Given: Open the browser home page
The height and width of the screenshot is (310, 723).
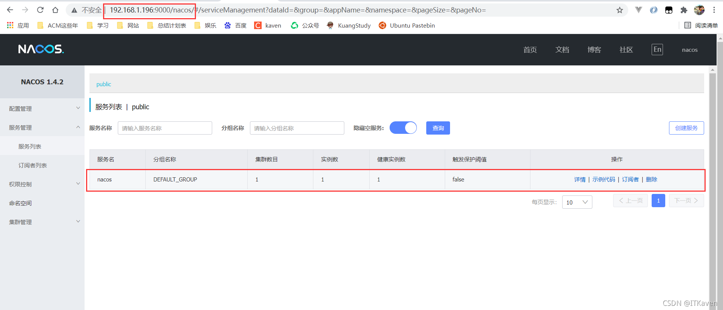Looking at the screenshot, I should (55, 10).
